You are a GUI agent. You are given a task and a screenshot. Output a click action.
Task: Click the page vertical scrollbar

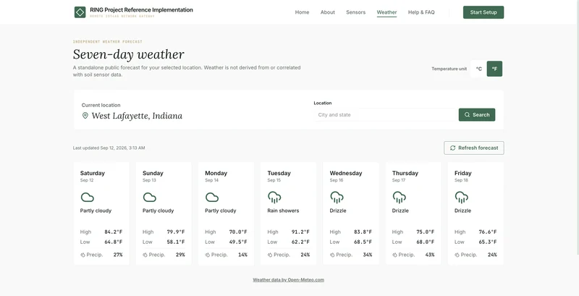tap(577, 127)
